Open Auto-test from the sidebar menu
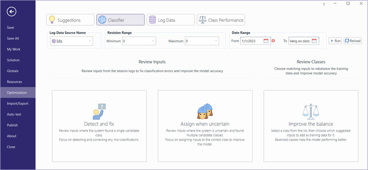The width and height of the screenshot is (368, 170). [x=14, y=114]
